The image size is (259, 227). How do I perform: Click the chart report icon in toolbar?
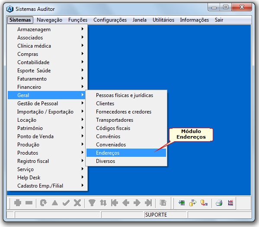pyautogui.click(x=230, y=203)
